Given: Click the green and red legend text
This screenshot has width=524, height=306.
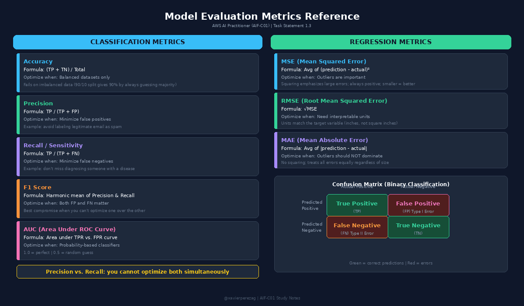Looking at the screenshot, I should tap(390, 263).
